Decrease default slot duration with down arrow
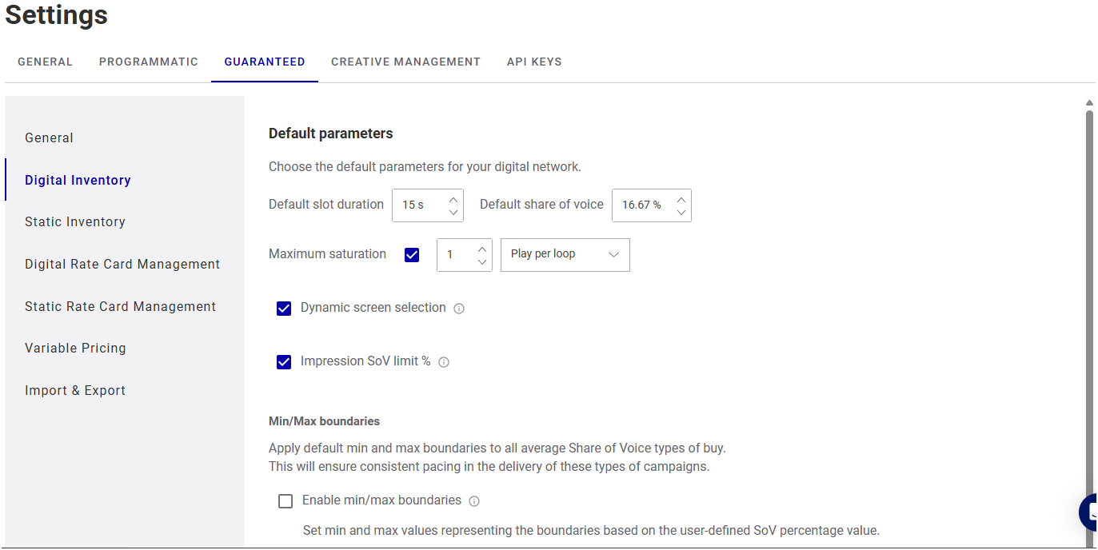The width and height of the screenshot is (1098, 550). [453, 213]
